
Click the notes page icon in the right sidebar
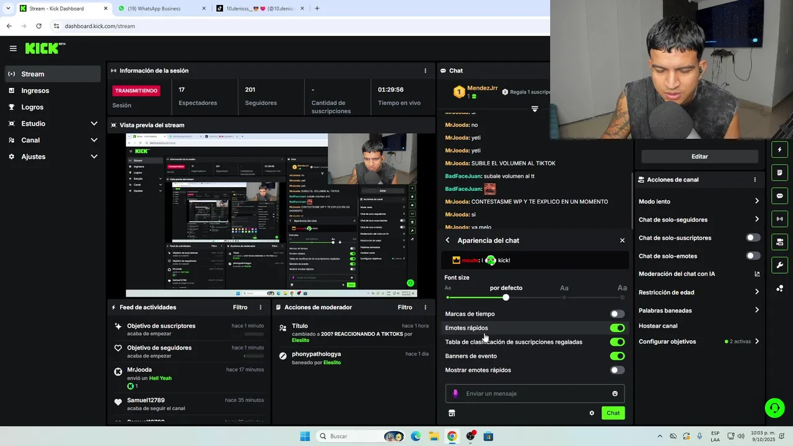(779, 173)
